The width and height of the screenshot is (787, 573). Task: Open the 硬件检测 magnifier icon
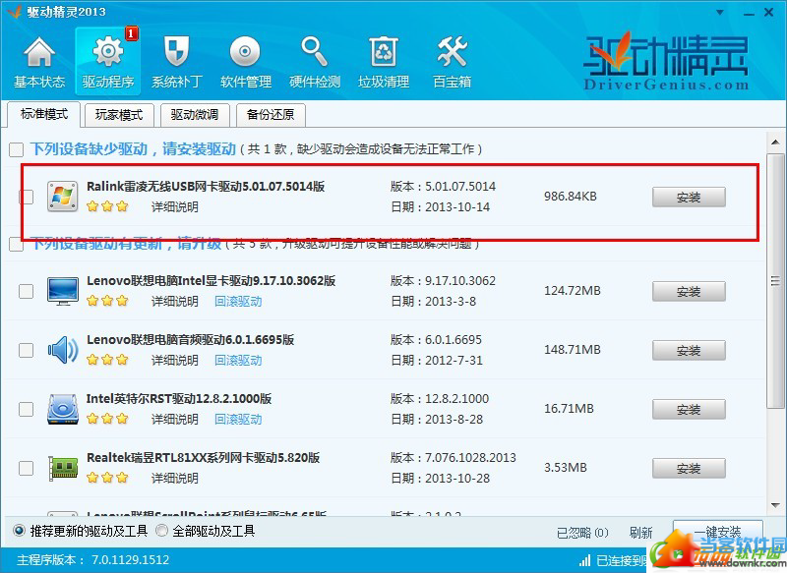pos(314,52)
